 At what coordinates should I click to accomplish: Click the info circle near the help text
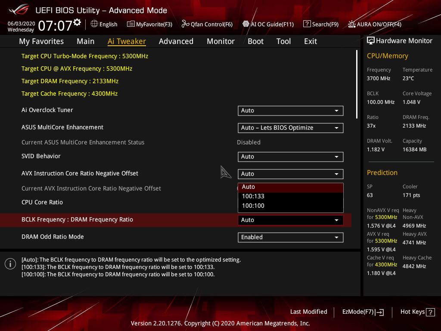click(10, 263)
